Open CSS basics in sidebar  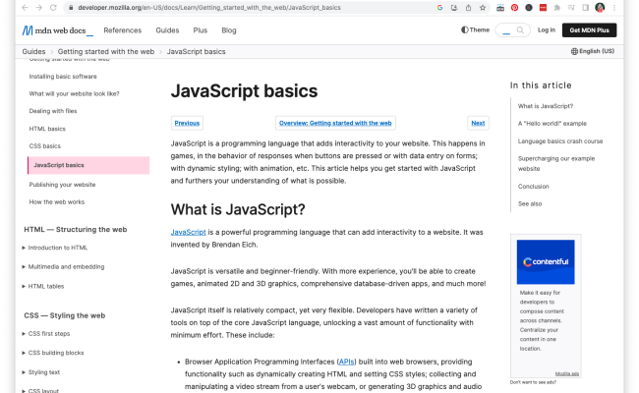tap(45, 145)
